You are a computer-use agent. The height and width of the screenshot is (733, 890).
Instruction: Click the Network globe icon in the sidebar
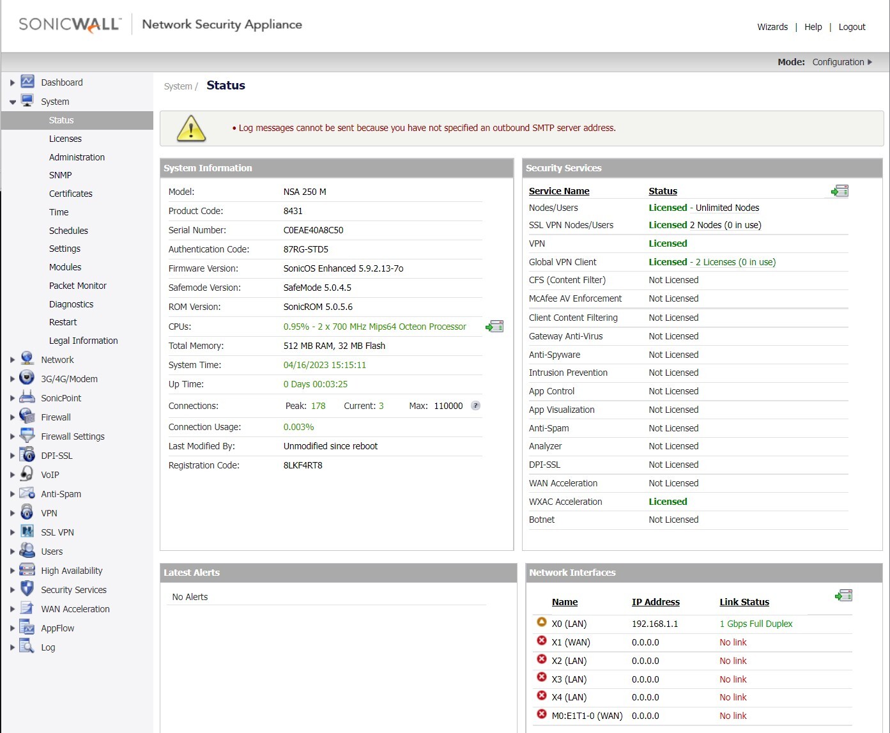click(27, 359)
